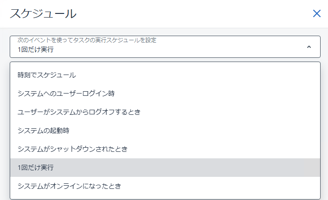Viewport: 328px width, 200px height.
Task: Set the task to run at system shutdown
Action: pyautogui.click(x=72, y=149)
